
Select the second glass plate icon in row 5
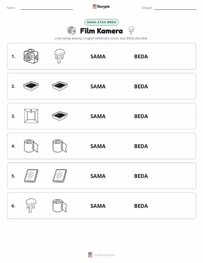pyautogui.click(x=60, y=176)
